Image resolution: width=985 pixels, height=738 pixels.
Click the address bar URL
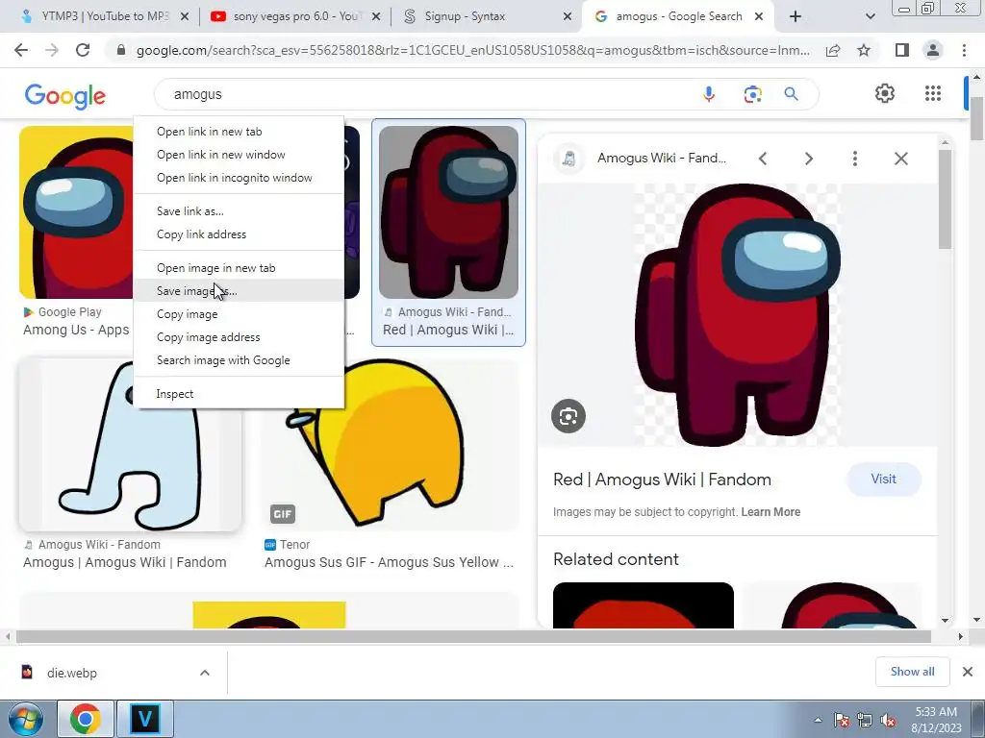[472, 50]
